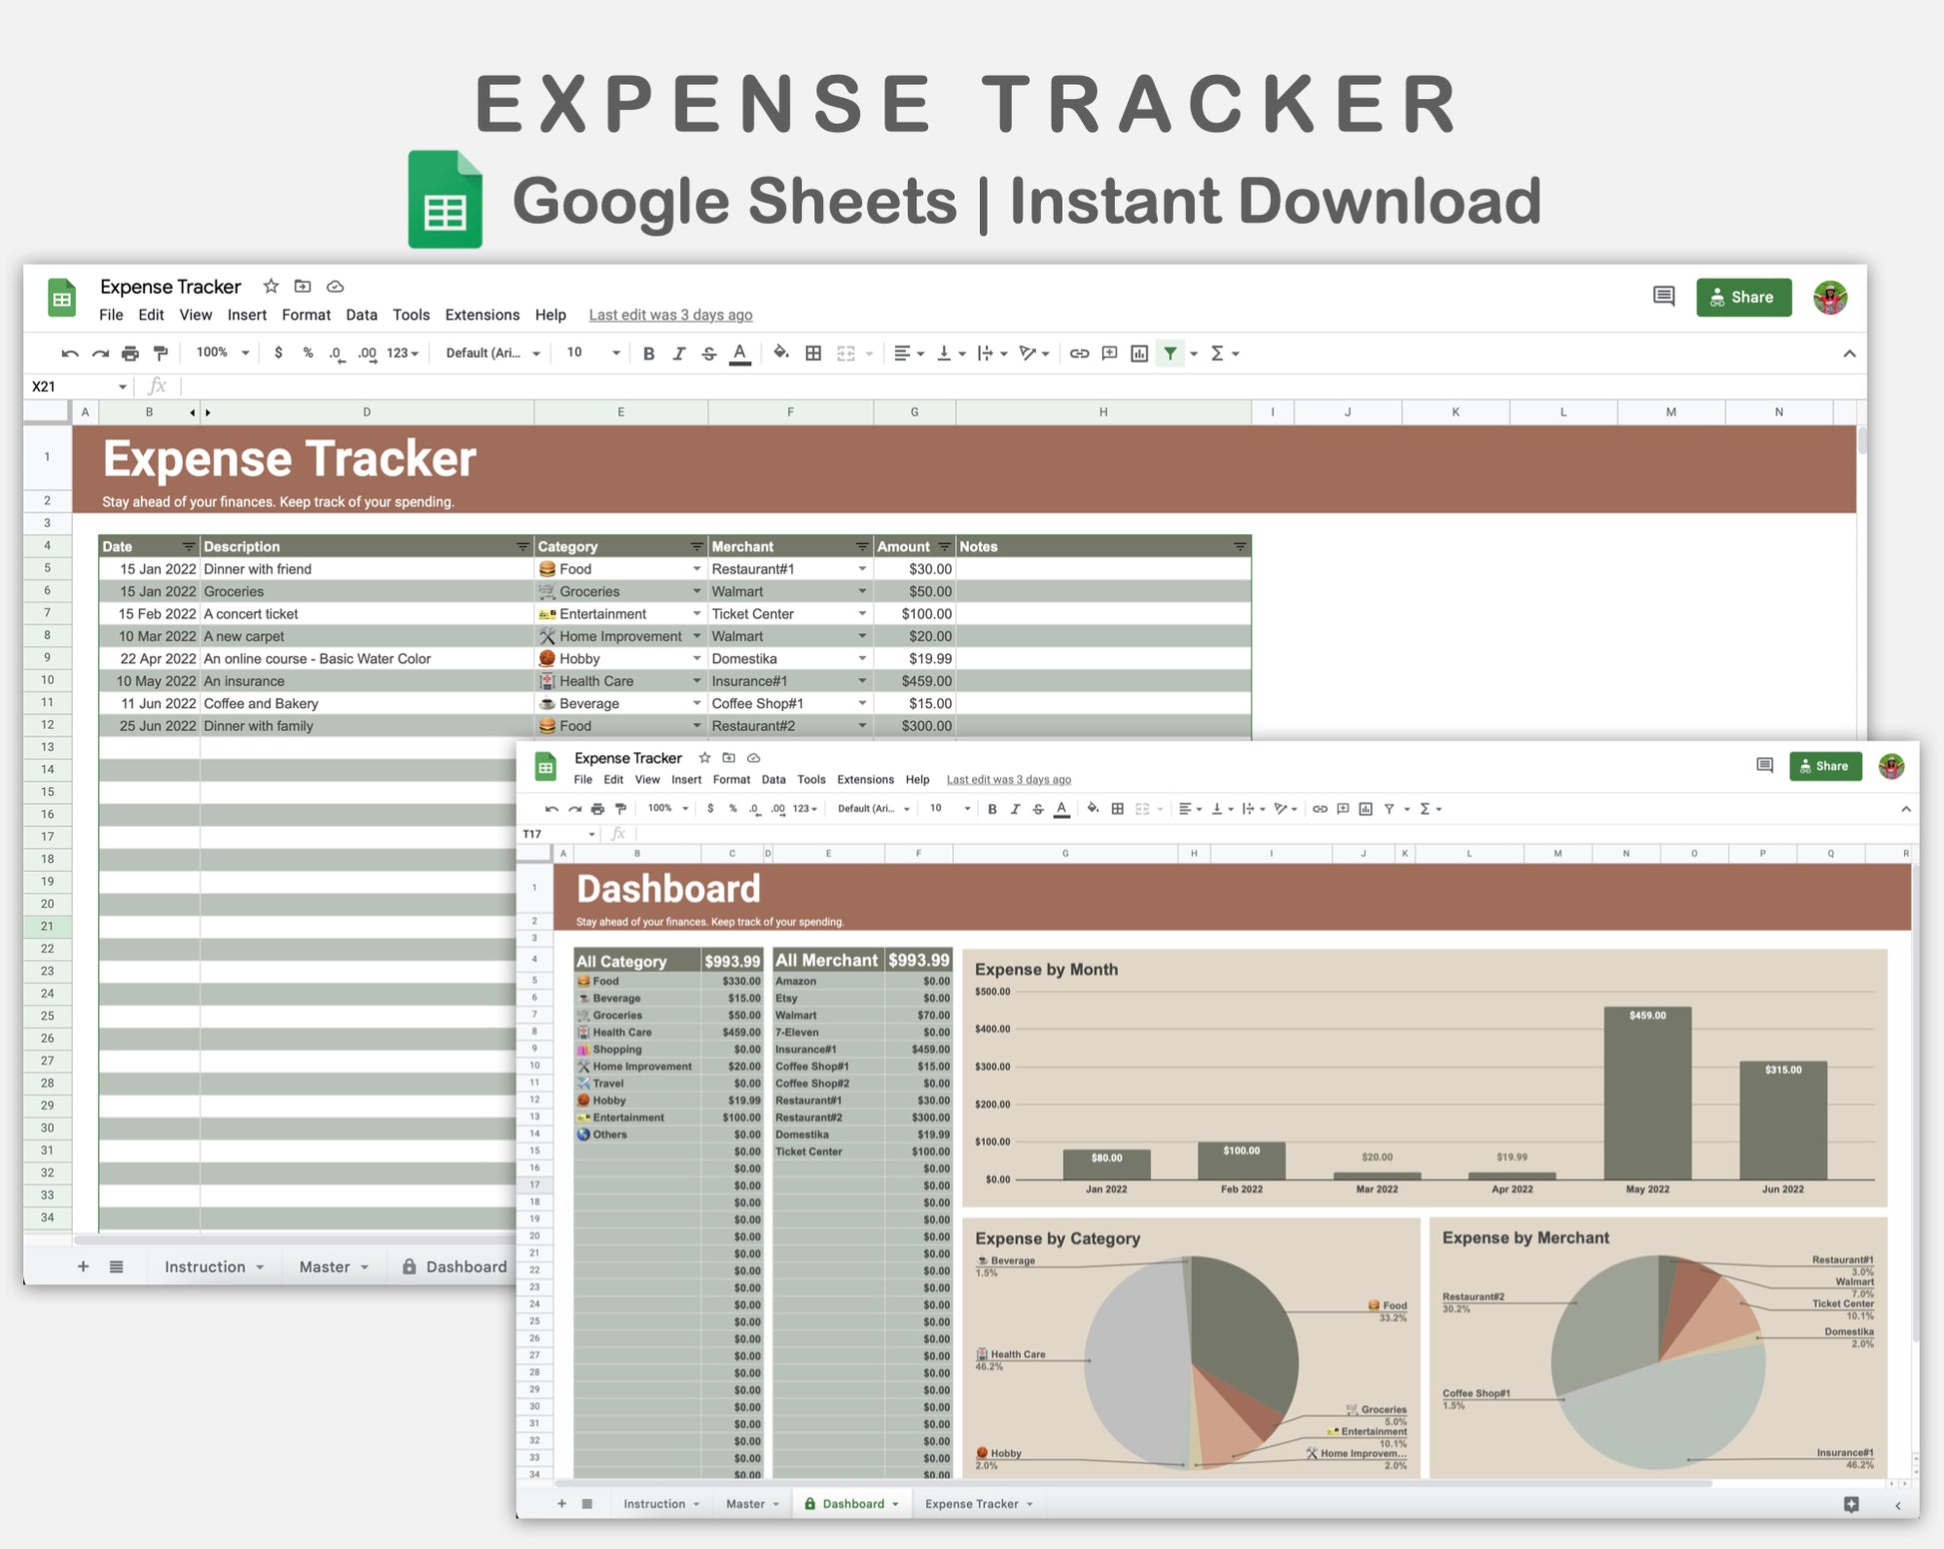1944x1549 pixels.
Task: Click borders icon in the Dashboard window toolbar
Action: (1118, 809)
